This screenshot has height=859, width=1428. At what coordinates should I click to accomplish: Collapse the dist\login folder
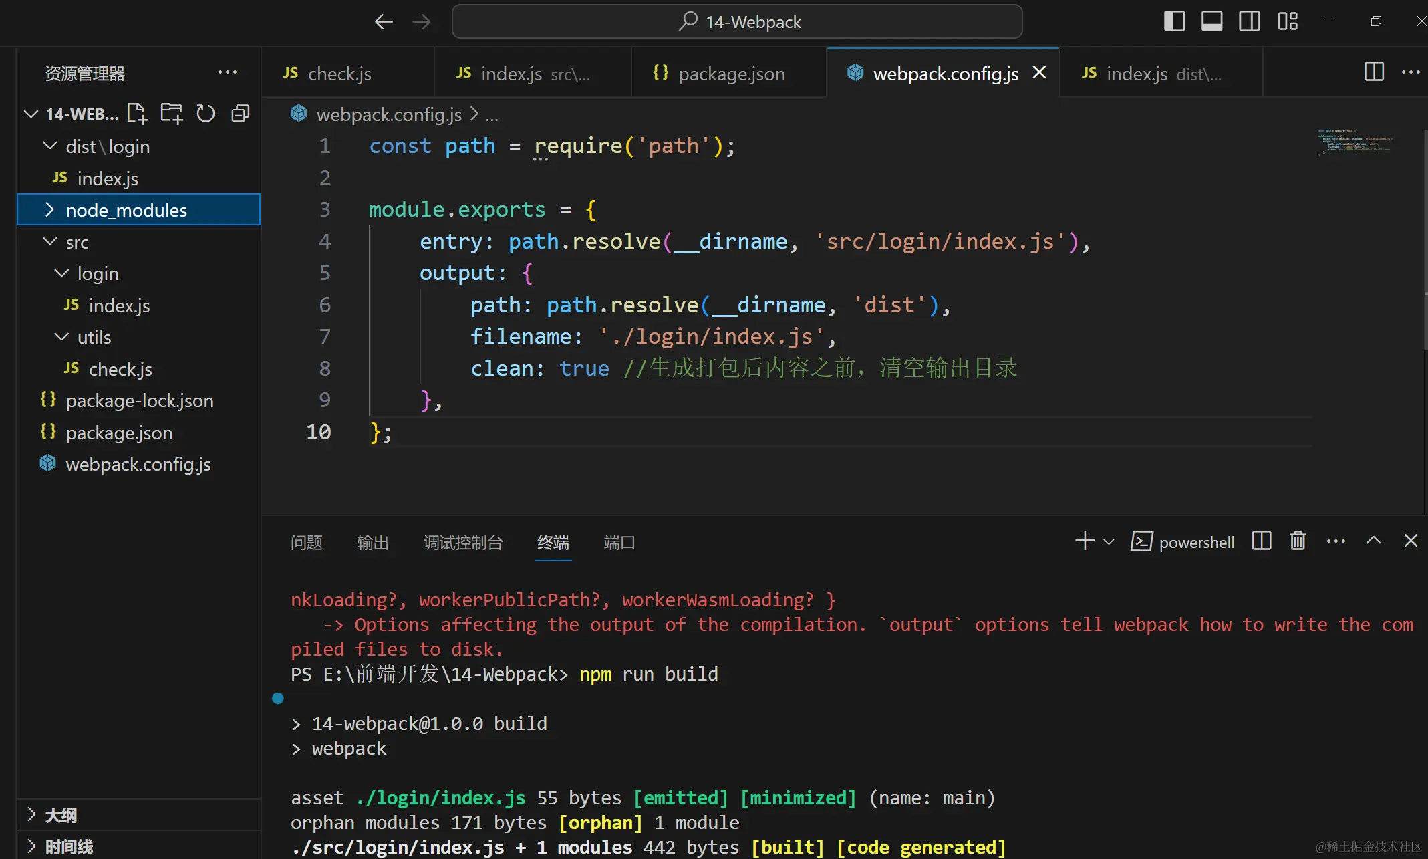coord(49,146)
